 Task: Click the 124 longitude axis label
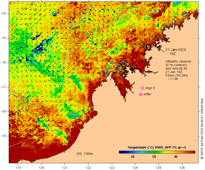coord(135,167)
